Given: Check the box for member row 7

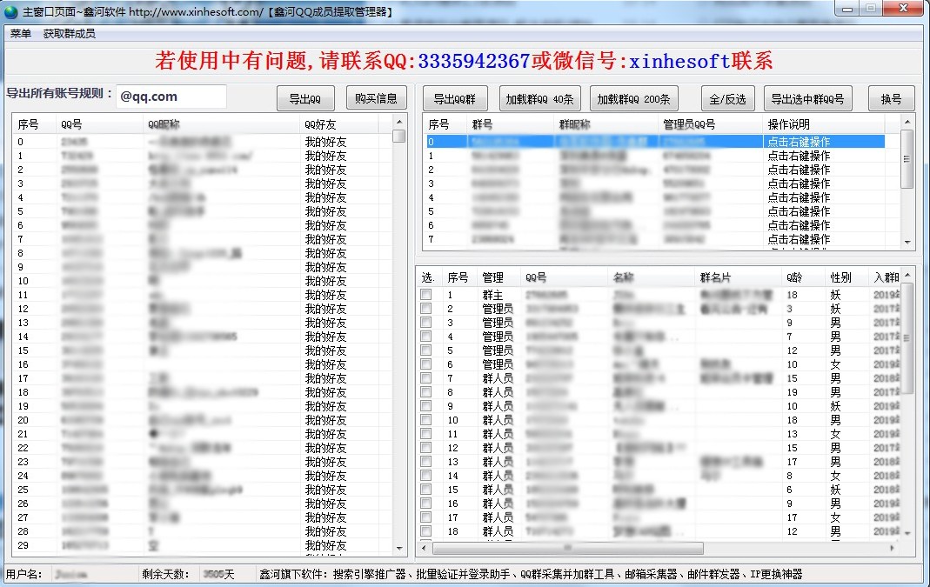Looking at the screenshot, I should pyautogui.click(x=426, y=378).
